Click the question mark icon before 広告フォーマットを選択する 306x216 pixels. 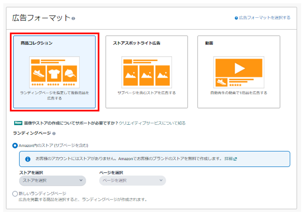pos(236,18)
